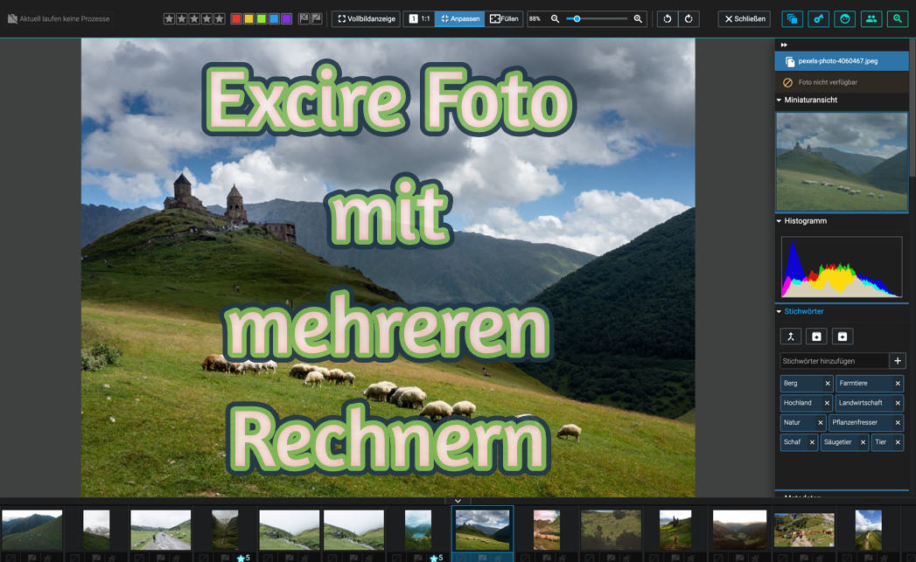The image size is (916, 562).
Task: Click the zoom slider handle
Action: (577, 18)
